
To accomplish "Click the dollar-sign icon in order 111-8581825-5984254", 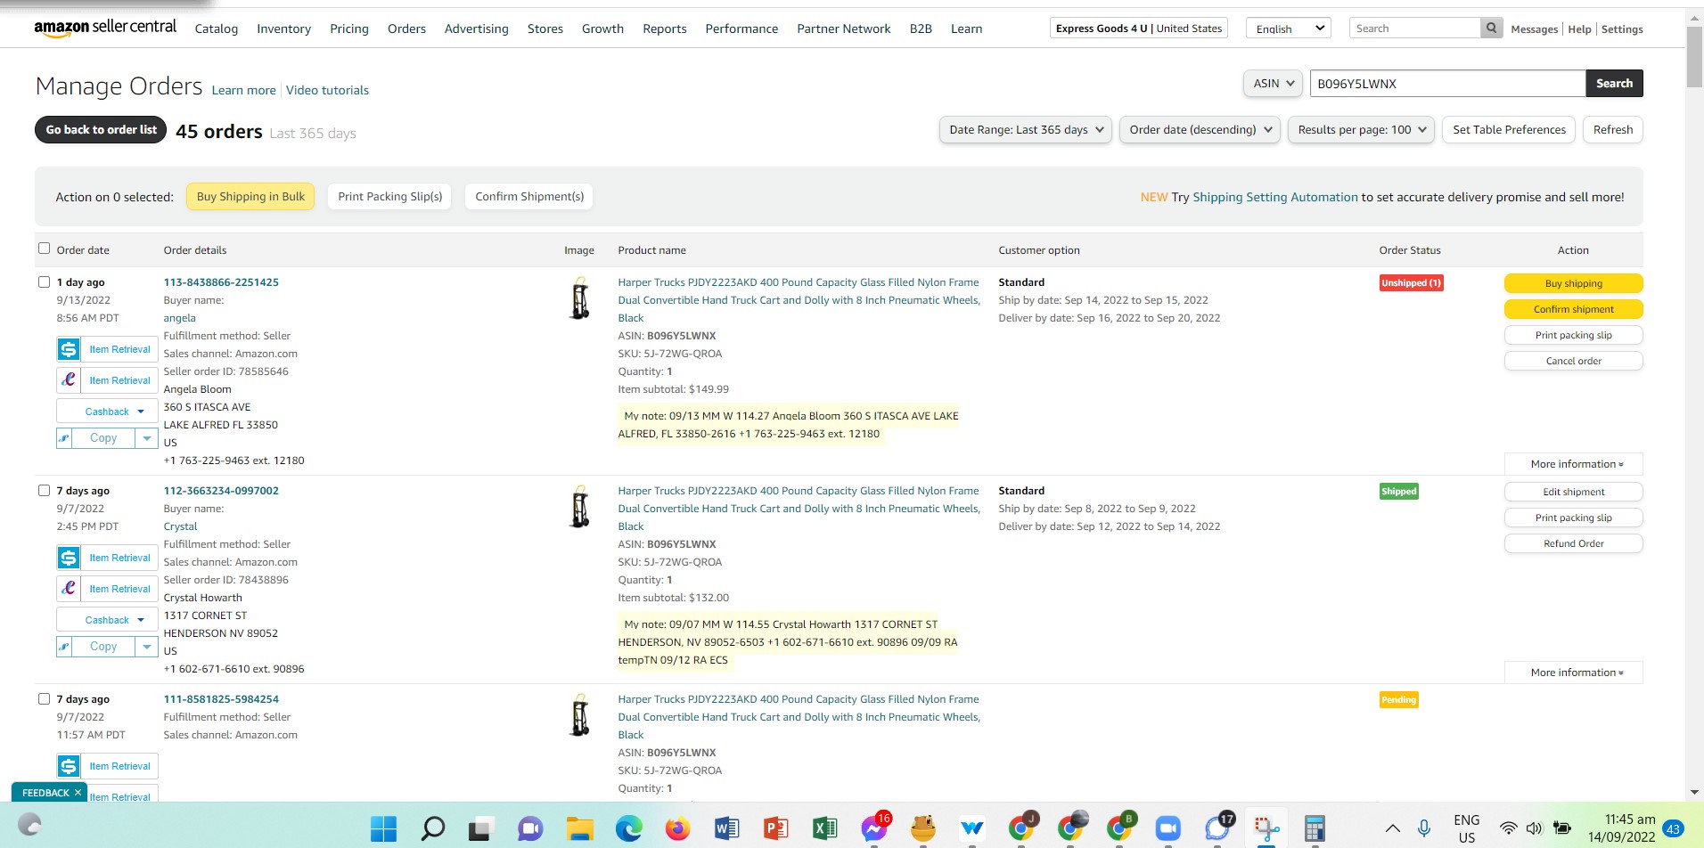I will click(69, 766).
